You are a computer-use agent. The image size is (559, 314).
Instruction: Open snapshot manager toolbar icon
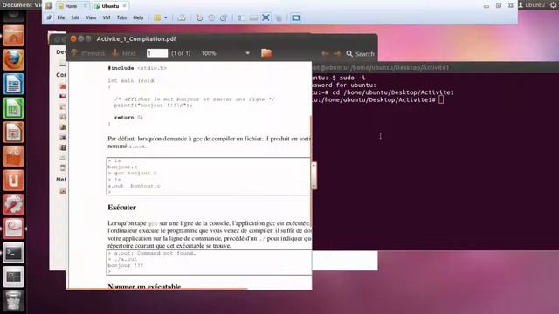point(224,17)
